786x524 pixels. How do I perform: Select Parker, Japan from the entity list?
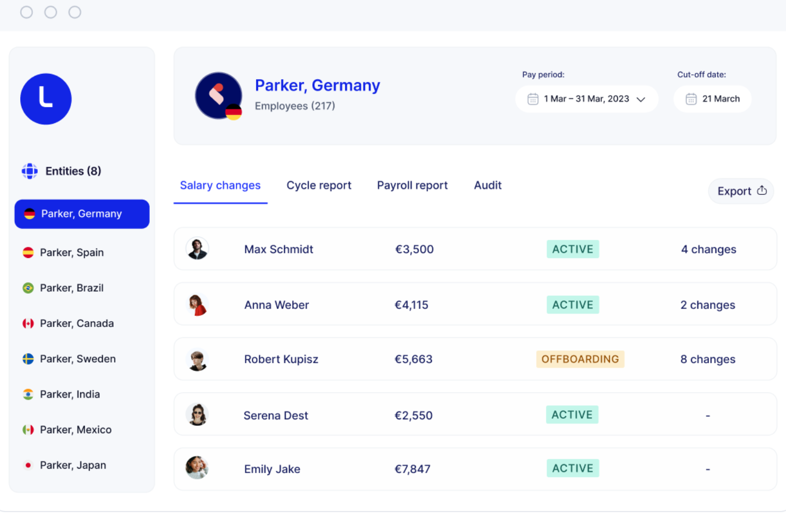pos(73,465)
